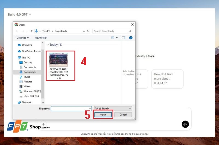This screenshot has height=145, width=219.
Task: Click the voice mode button in ChatGPT
Action: 185,124
